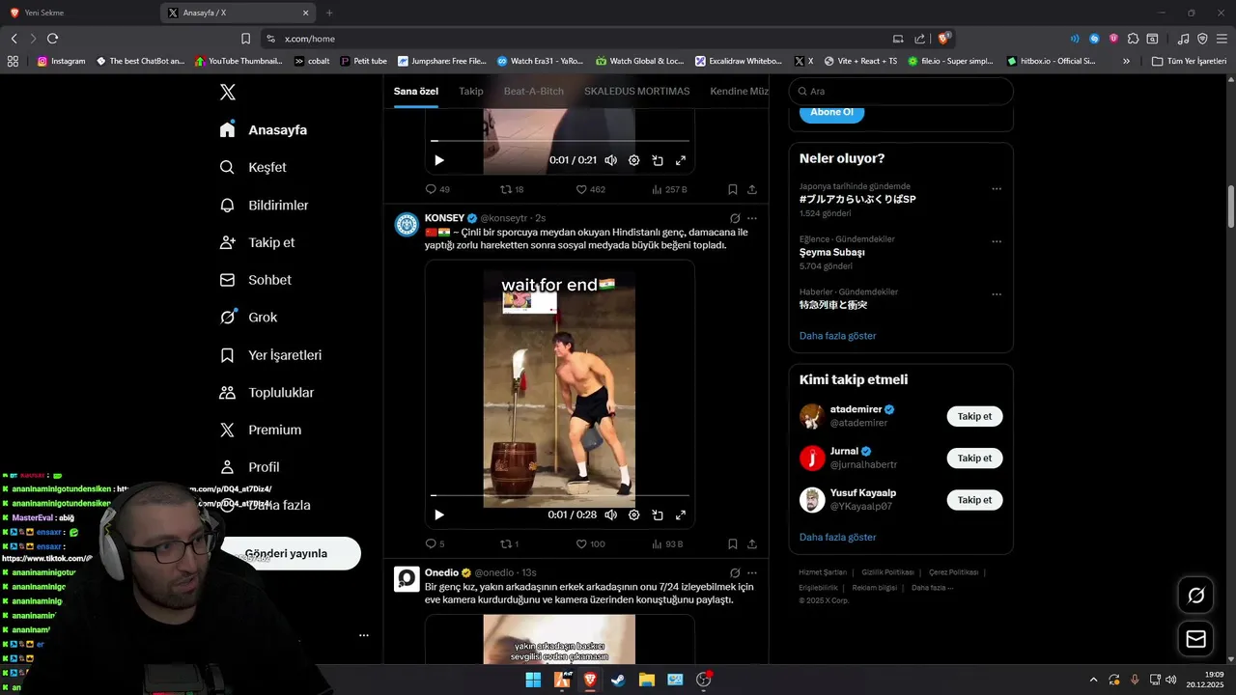Click Daha fazla göster under trends
This screenshot has height=695, width=1236.
837,336
